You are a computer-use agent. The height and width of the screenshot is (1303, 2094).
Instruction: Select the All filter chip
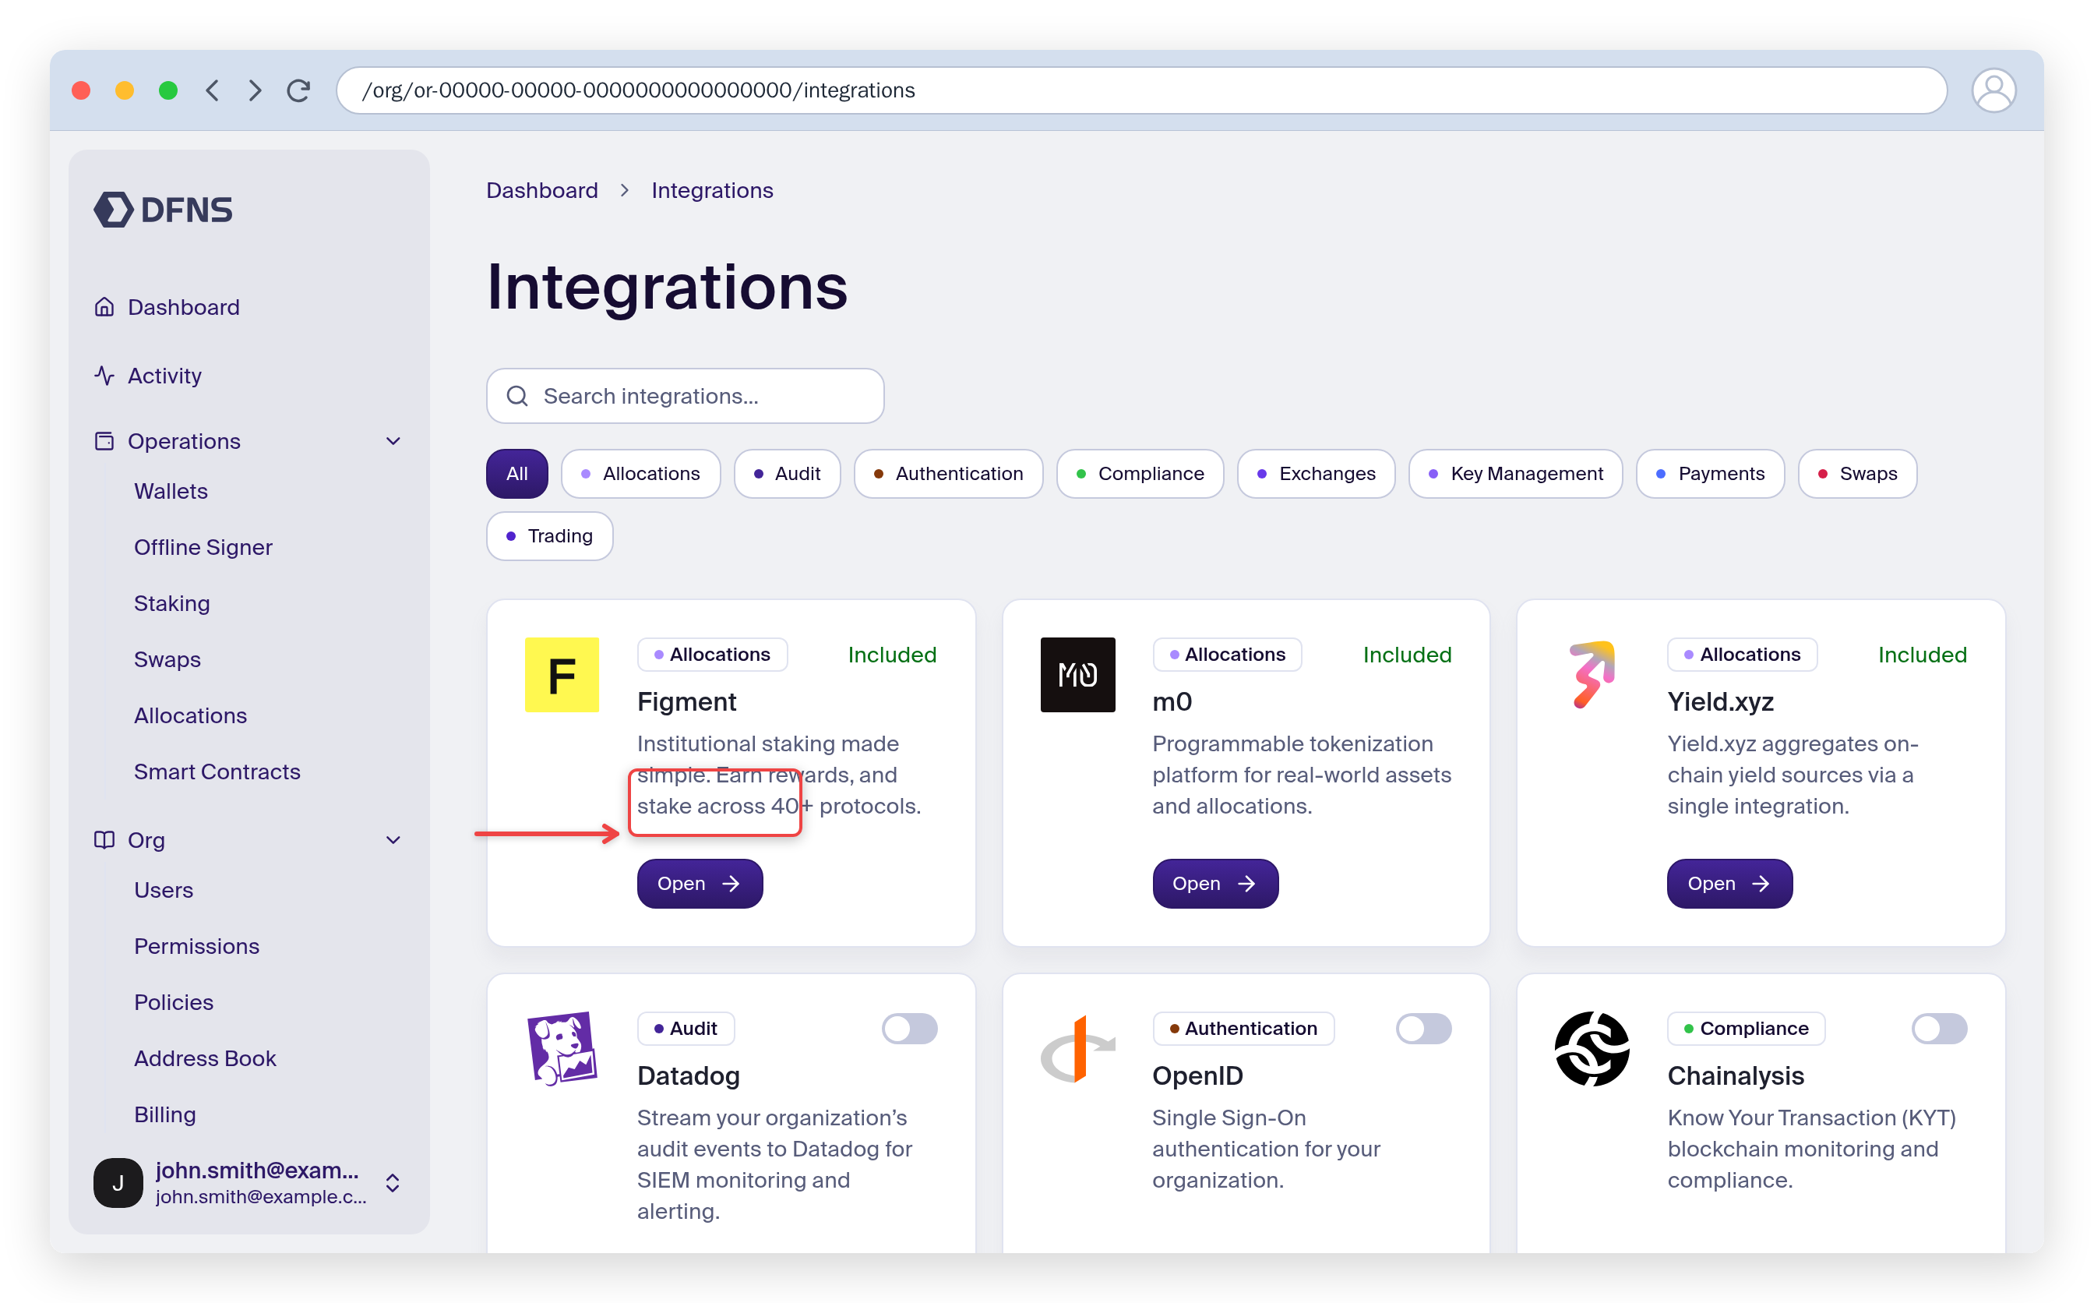[516, 473]
